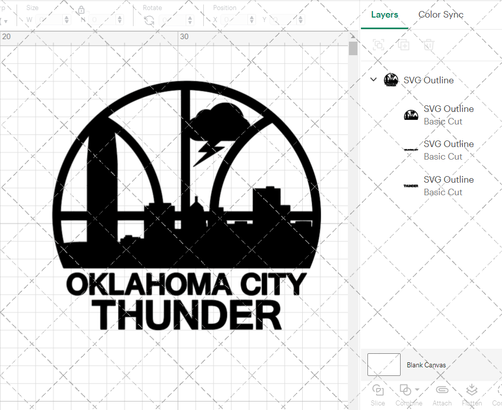
Task: Collapse the SVG Outline group
Action: [373, 79]
